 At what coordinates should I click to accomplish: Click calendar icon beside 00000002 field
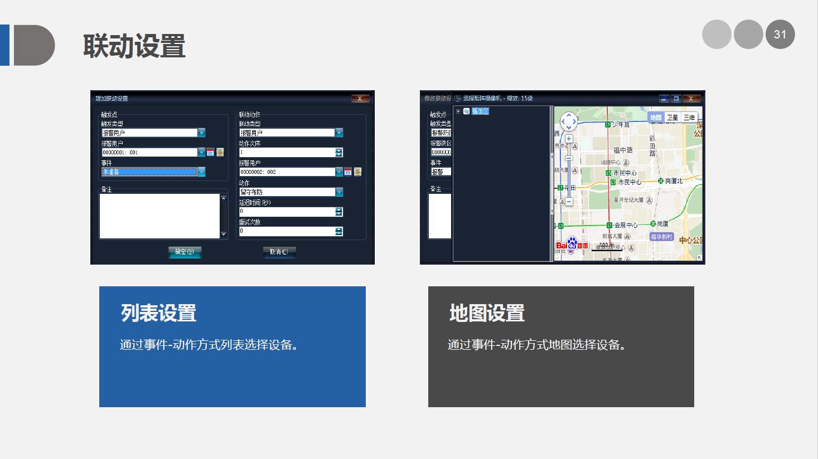tap(348, 172)
